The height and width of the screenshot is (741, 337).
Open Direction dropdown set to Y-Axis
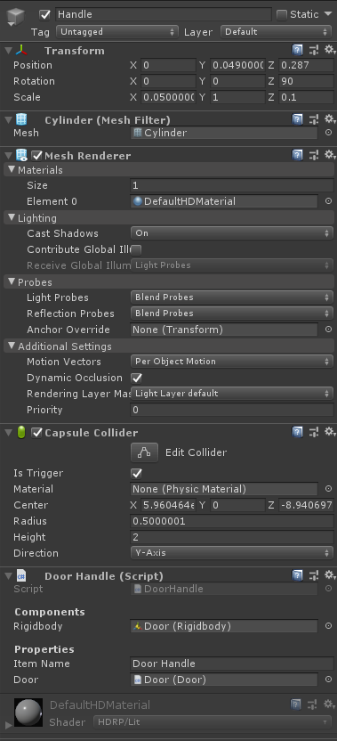(232, 552)
